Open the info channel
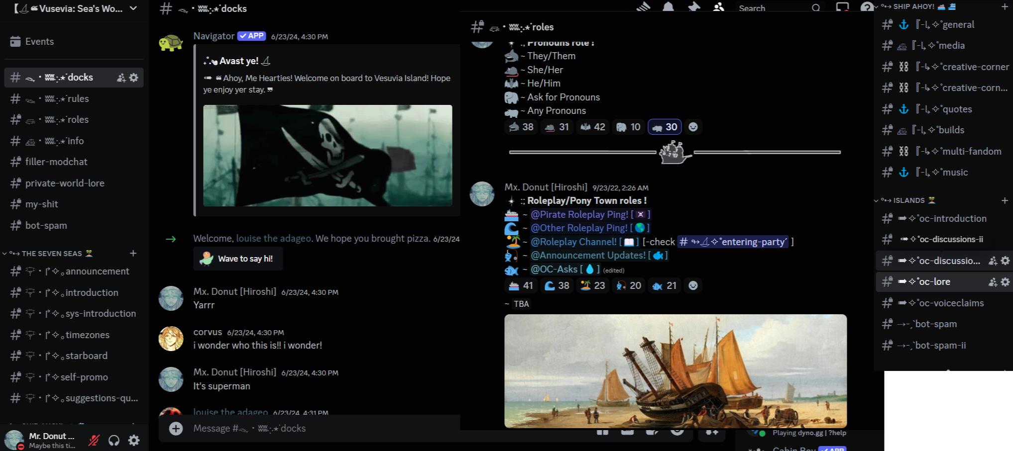1013x451 pixels. click(74, 141)
